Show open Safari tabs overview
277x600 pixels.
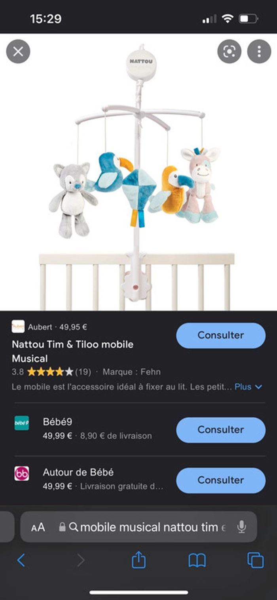click(x=255, y=560)
